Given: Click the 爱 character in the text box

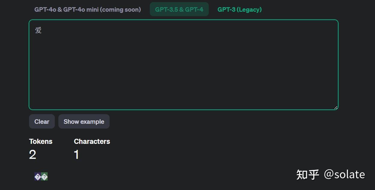Looking at the screenshot, I should [38, 30].
